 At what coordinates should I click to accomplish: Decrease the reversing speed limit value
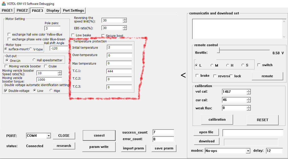click(125, 22)
